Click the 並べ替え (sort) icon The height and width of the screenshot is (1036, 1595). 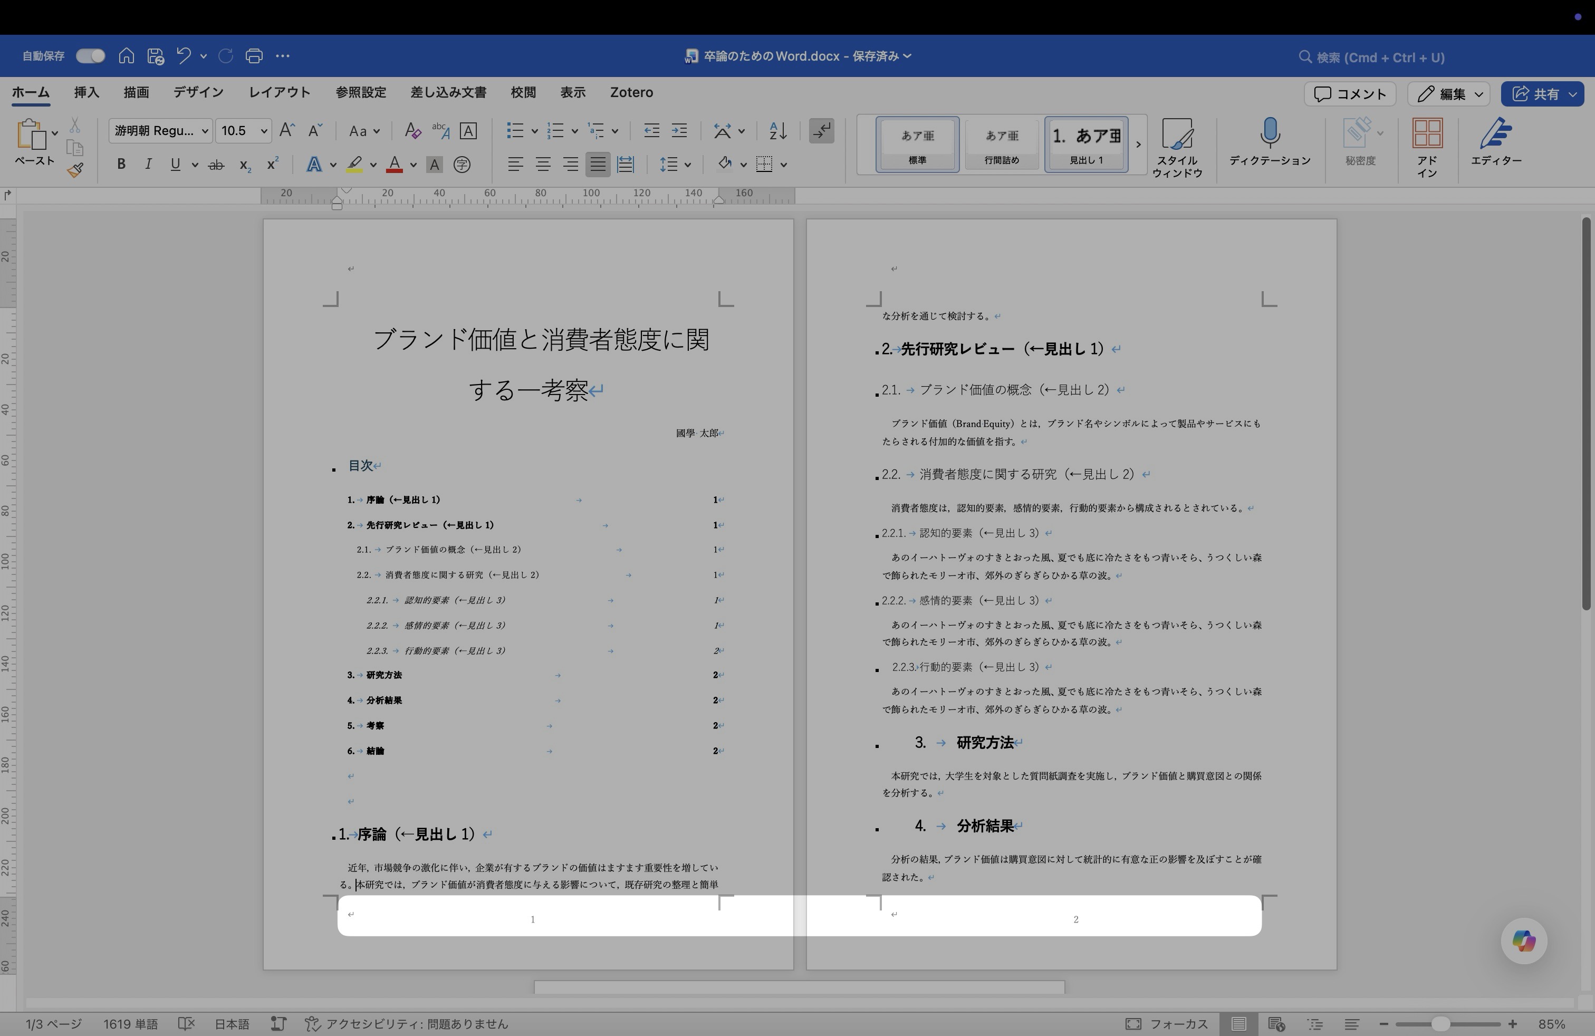click(776, 131)
